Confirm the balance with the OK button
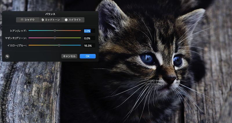Screen dimensions: 232x123 pyautogui.click(x=88, y=56)
